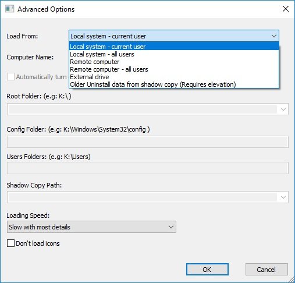Viewport: 295px width, 283px height.
Task: Click the Shadow Copy Path field
Action: click(x=143, y=197)
